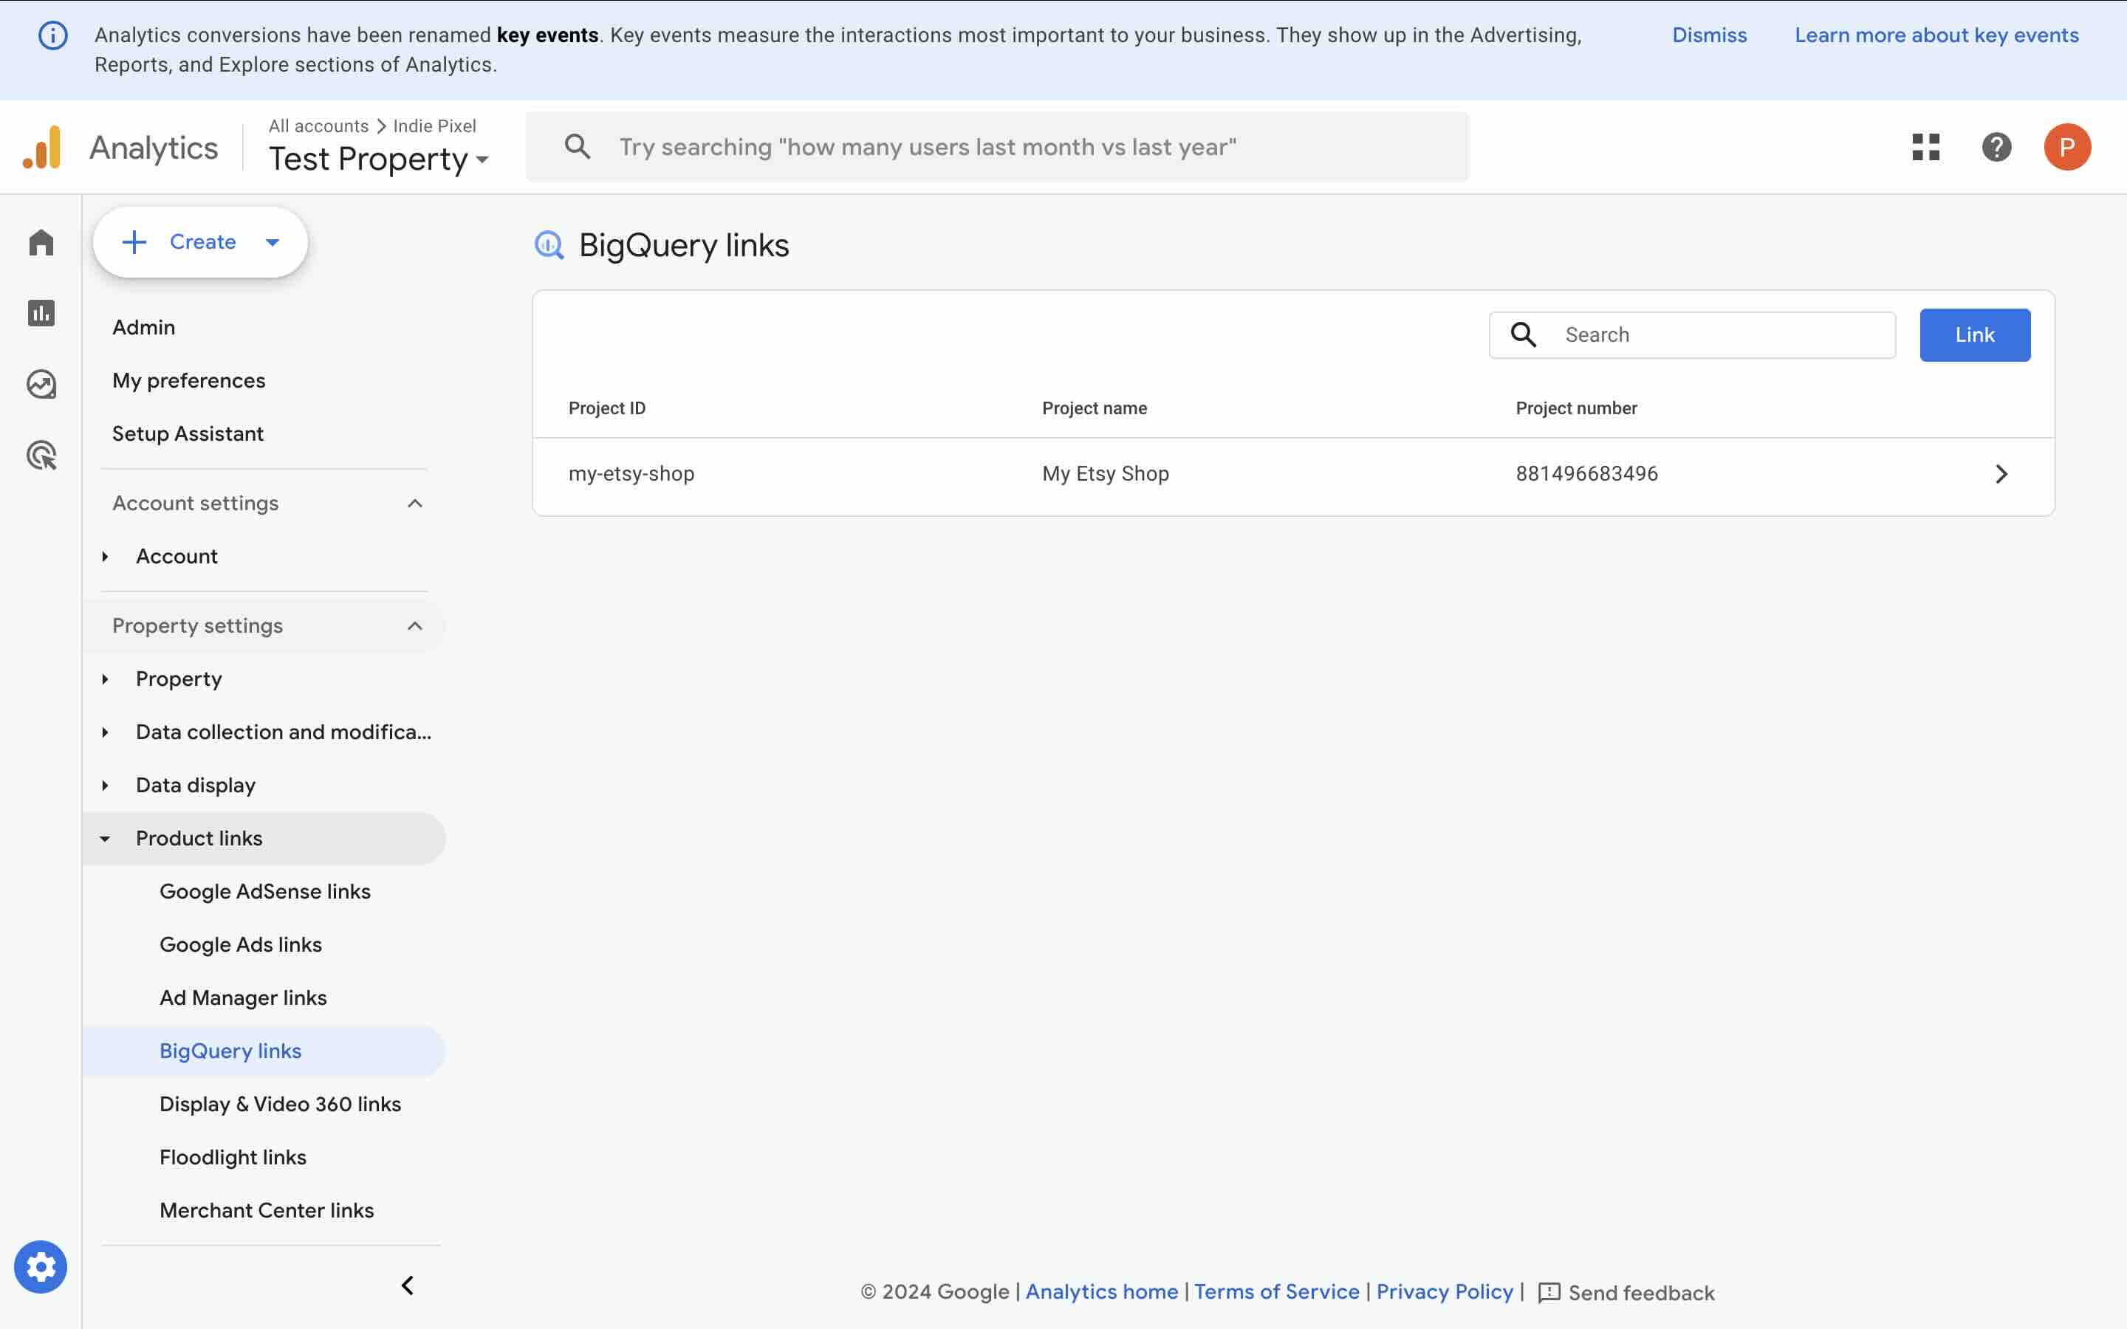This screenshot has height=1329, width=2127.
Task: Open the Test Property selector dropdown
Action: click(378, 159)
